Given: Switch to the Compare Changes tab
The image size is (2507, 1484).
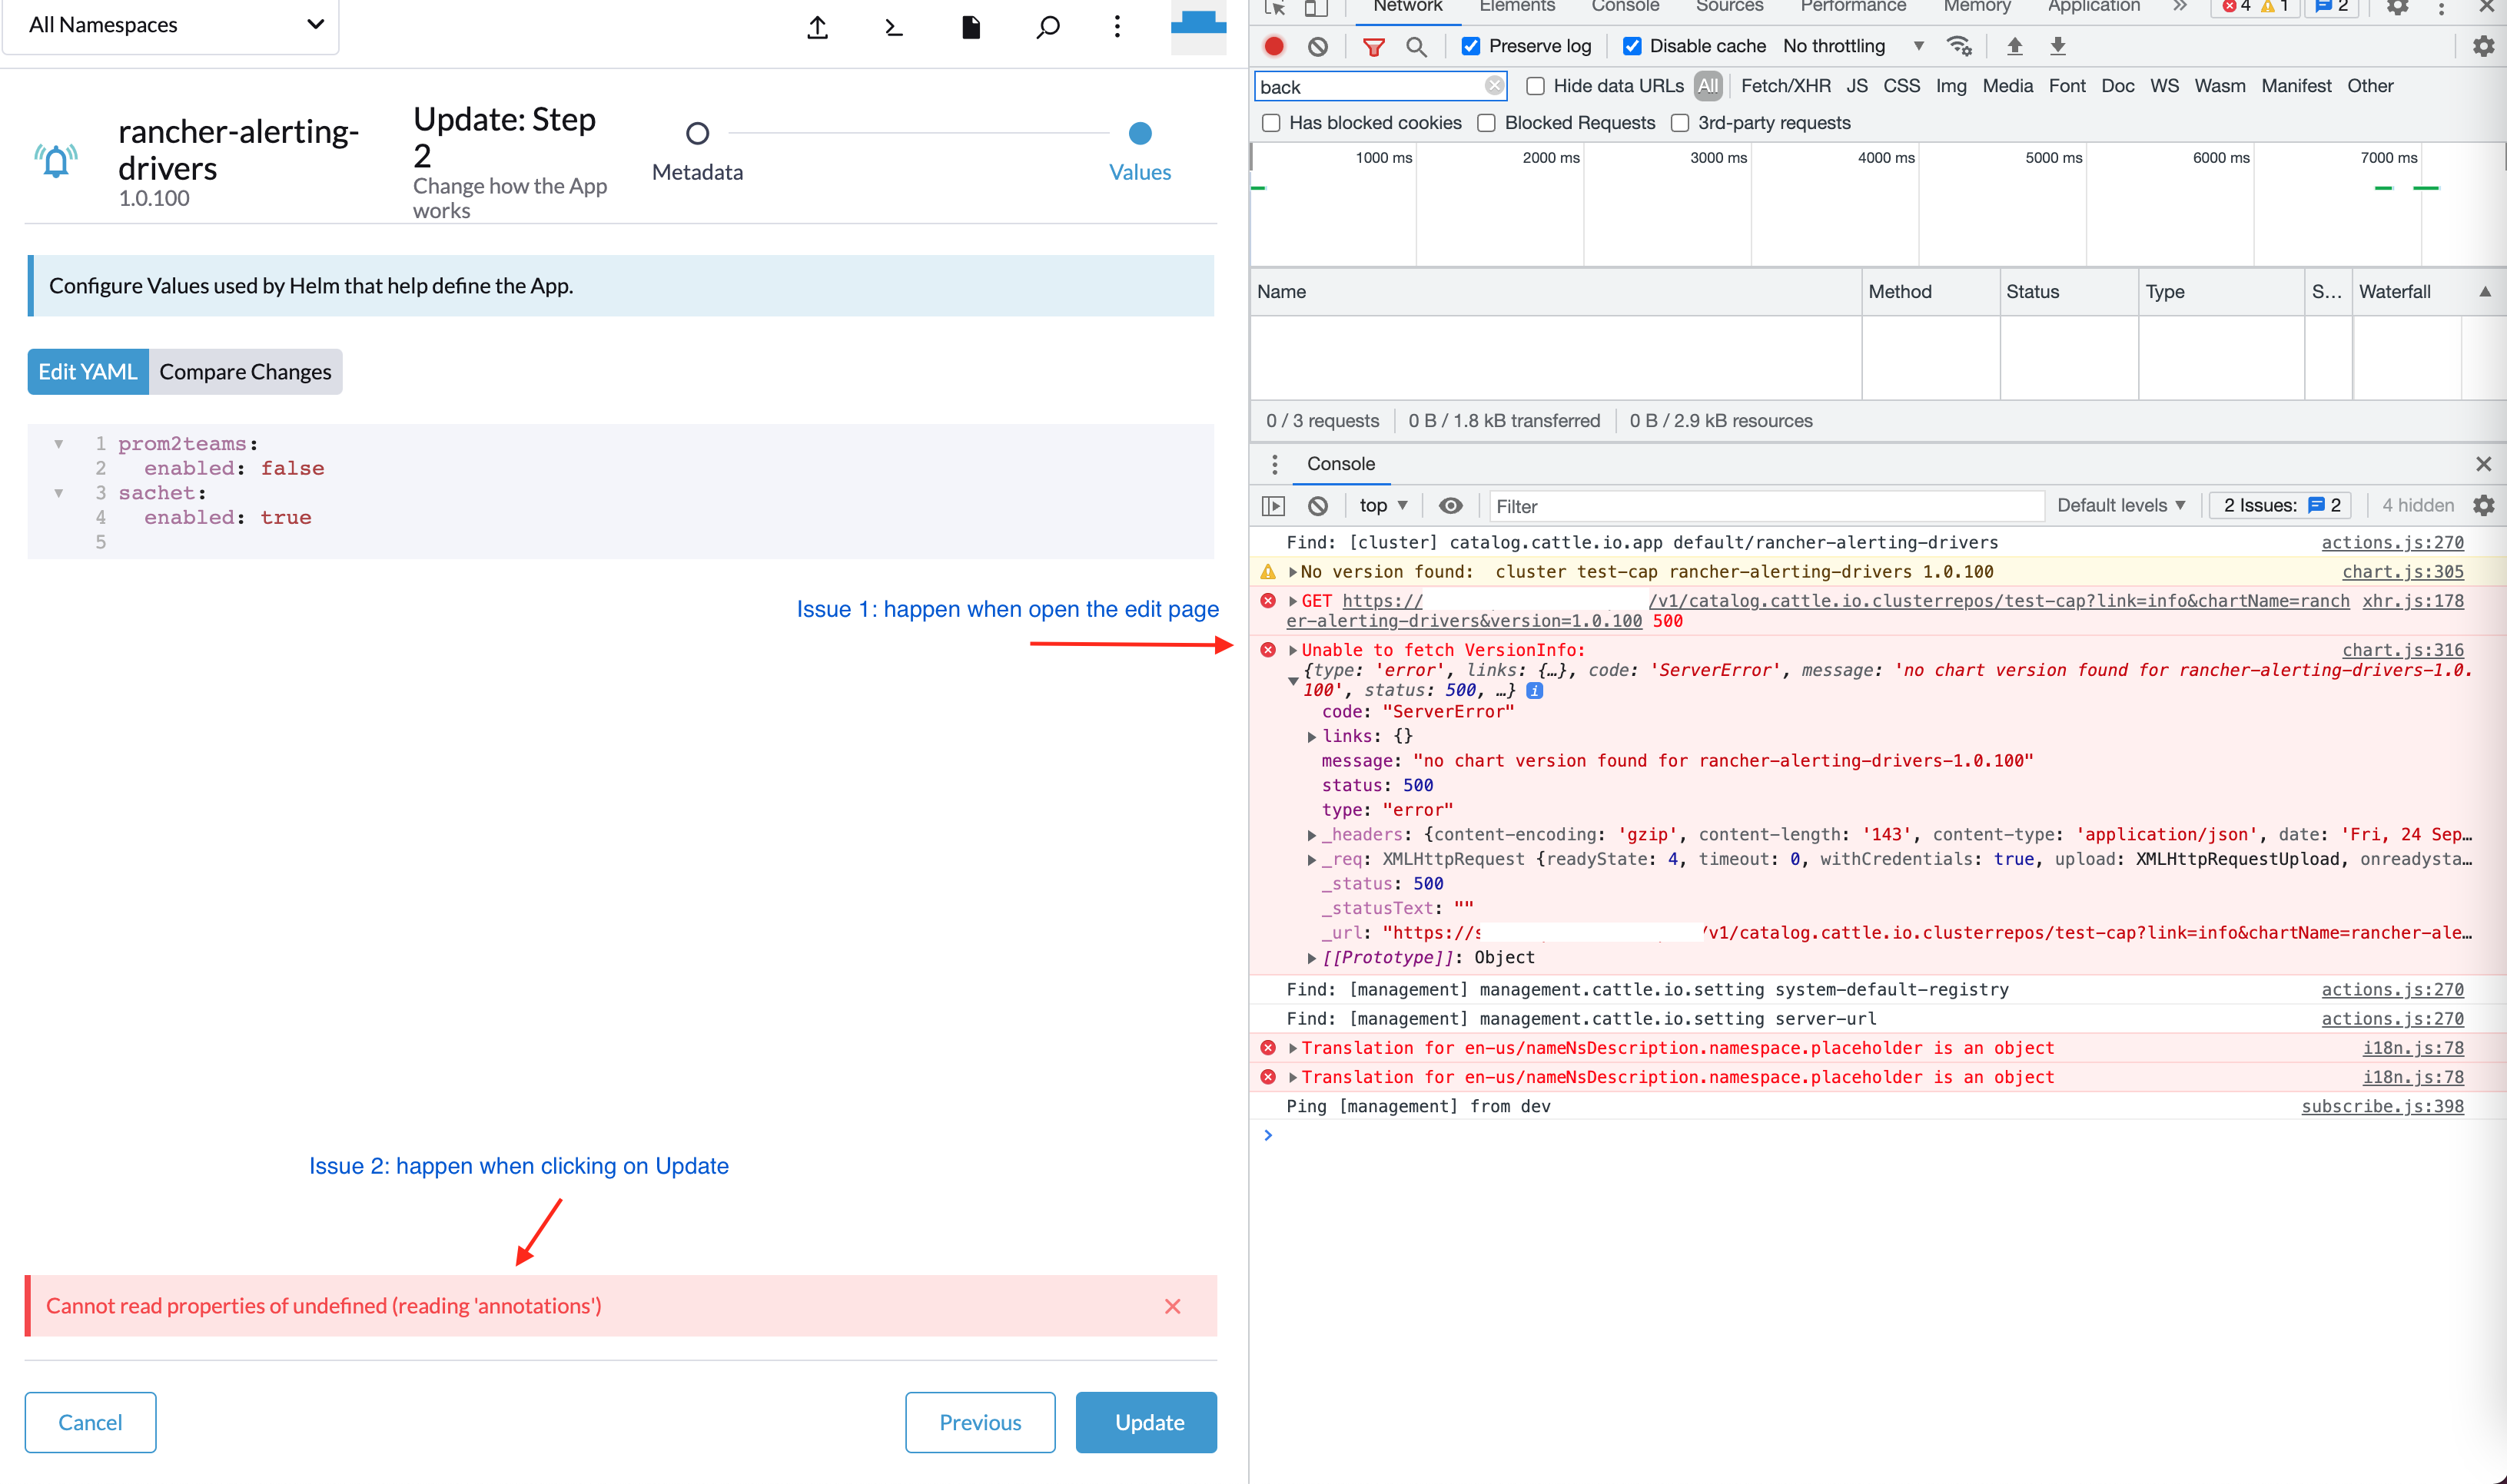Looking at the screenshot, I should click(245, 372).
